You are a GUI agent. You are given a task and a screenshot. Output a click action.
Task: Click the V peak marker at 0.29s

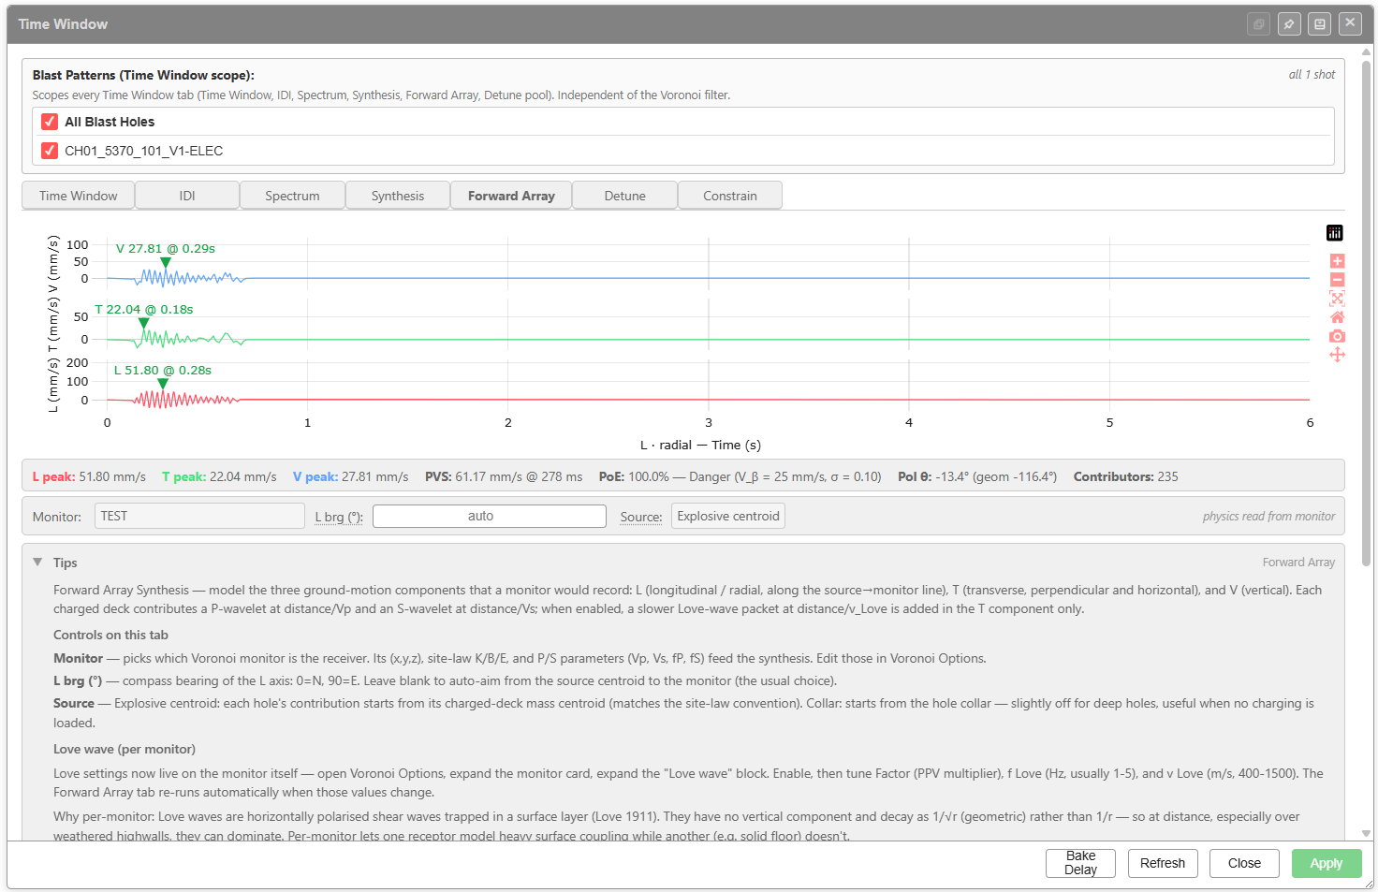coord(166,262)
